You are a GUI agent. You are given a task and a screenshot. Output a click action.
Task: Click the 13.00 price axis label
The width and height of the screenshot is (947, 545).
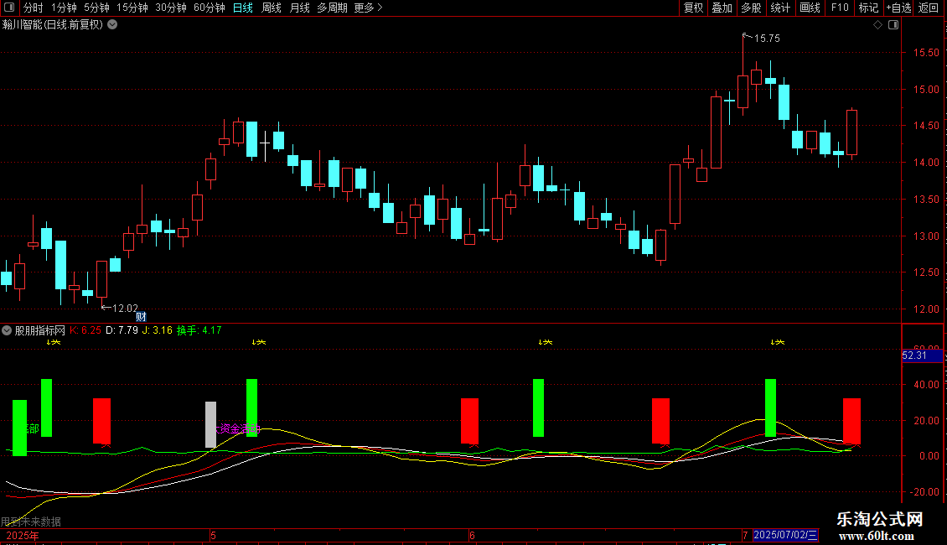tap(926, 236)
